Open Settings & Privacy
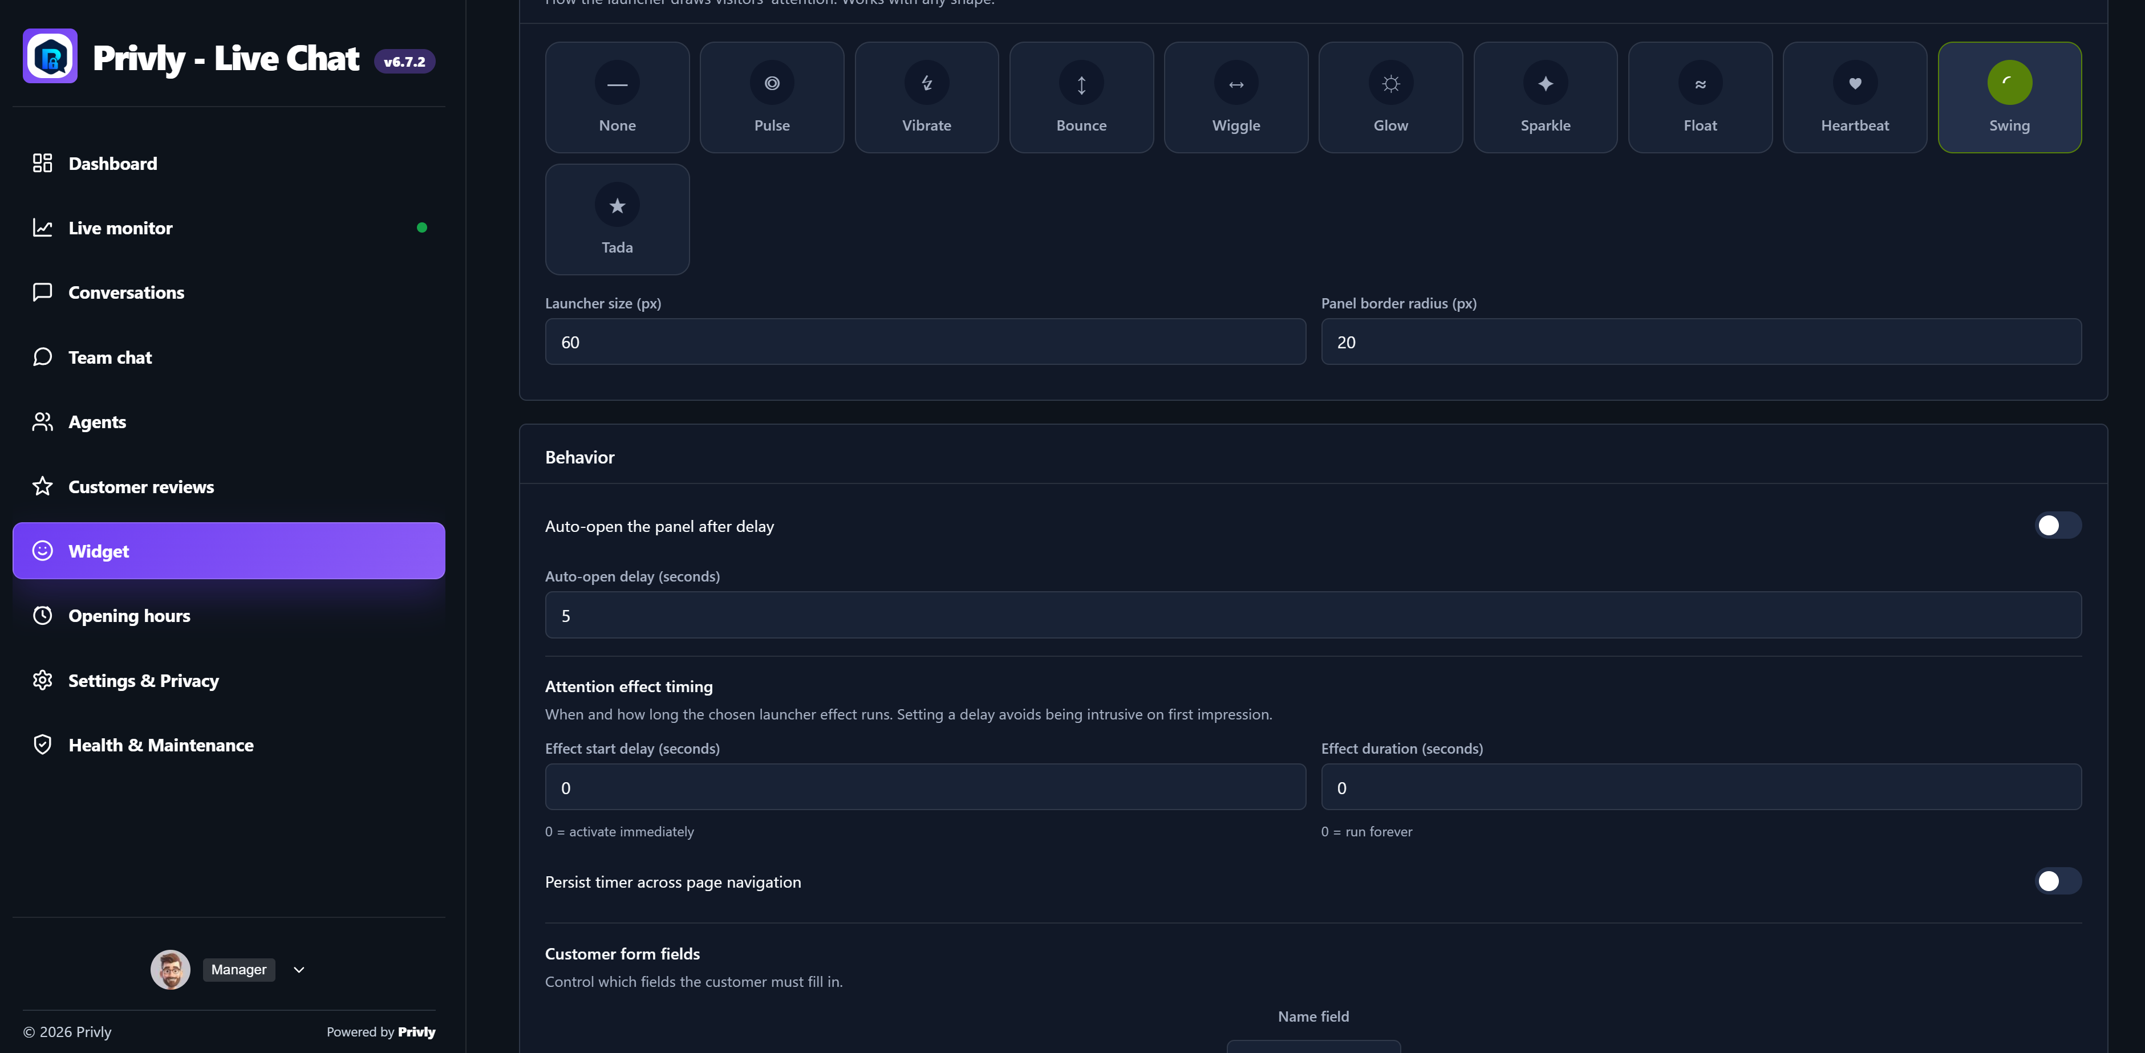 tap(229, 680)
